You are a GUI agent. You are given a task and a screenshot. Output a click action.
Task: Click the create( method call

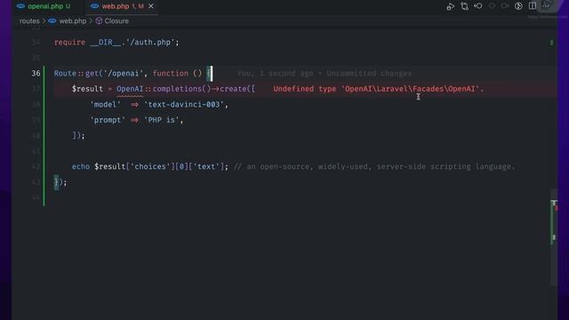click(x=235, y=89)
